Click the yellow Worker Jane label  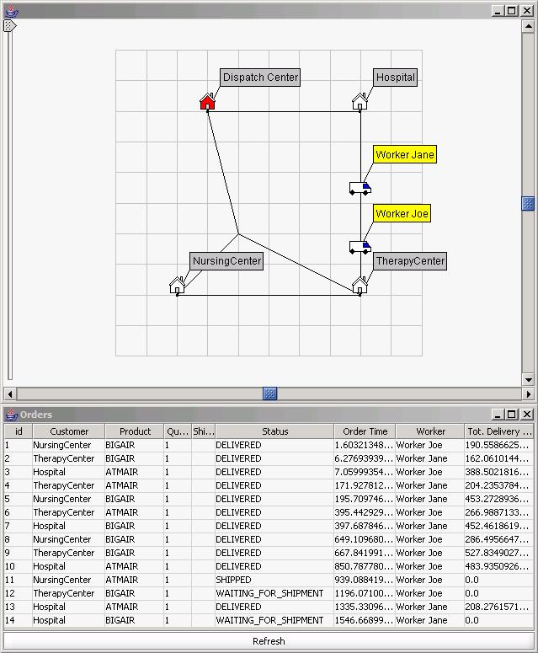click(x=405, y=155)
